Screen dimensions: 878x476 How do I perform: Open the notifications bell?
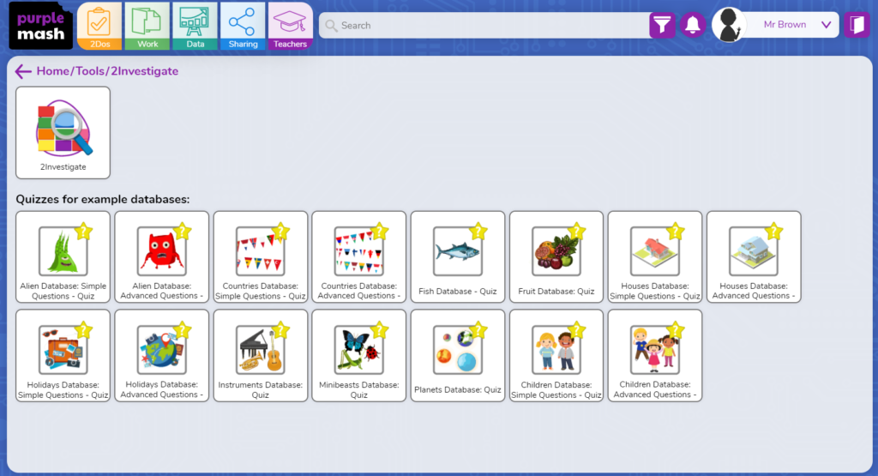[x=693, y=25]
